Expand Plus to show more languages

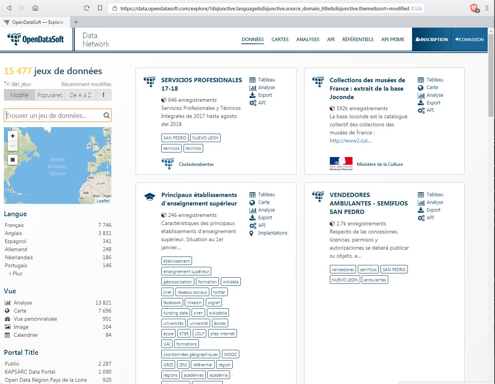(17, 273)
